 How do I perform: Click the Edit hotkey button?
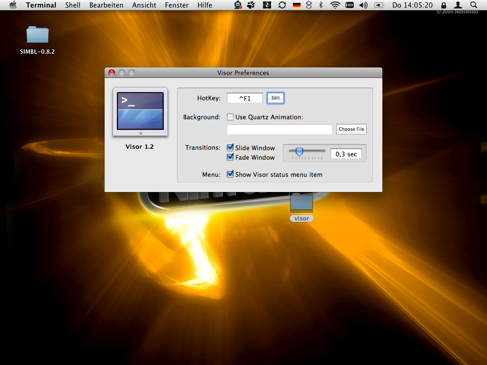(x=275, y=98)
